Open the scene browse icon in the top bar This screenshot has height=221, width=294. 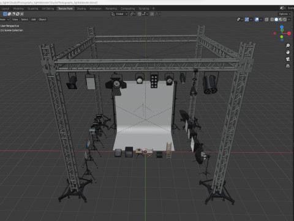(x=283, y=8)
